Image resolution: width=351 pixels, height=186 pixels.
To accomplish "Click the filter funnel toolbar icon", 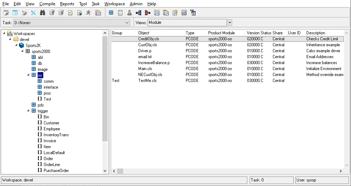I will tap(193, 13).
